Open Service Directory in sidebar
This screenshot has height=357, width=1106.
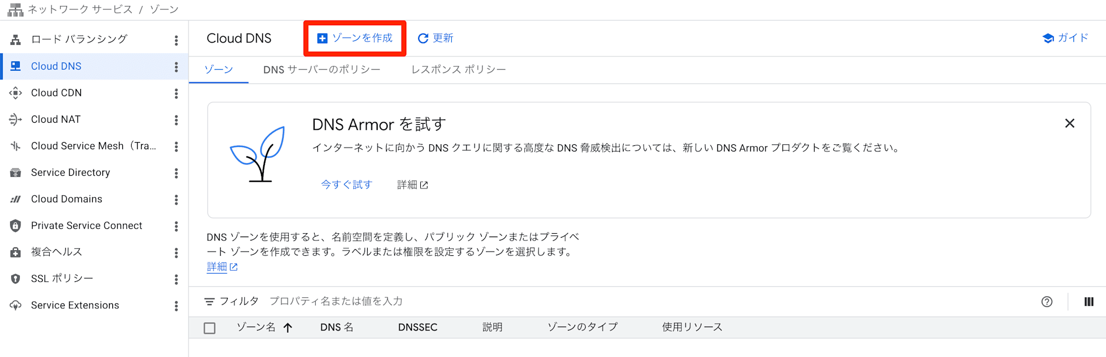[x=71, y=172]
